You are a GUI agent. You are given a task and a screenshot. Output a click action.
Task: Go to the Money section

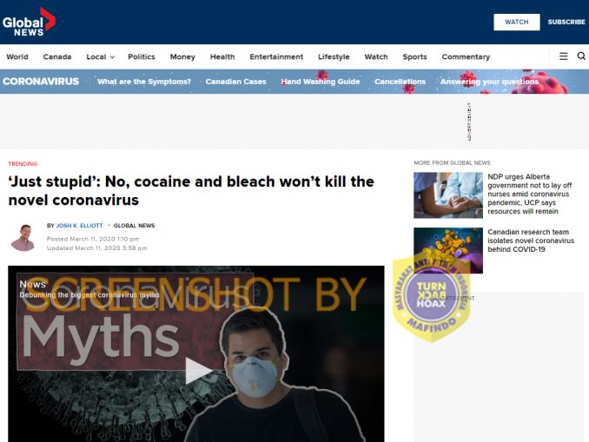182,56
